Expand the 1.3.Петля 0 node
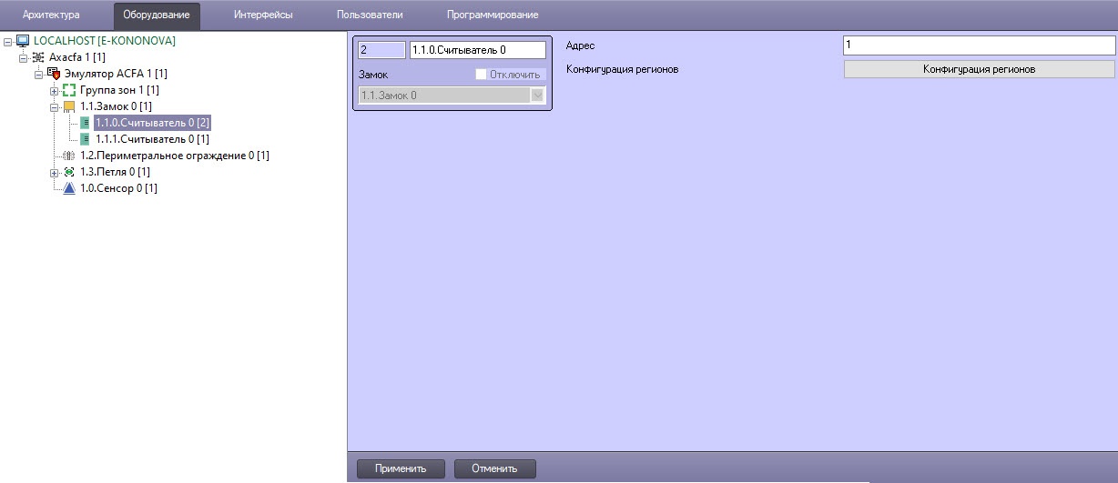Image resolution: width=1118 pixels, height=483 pixels. [55, 172]
